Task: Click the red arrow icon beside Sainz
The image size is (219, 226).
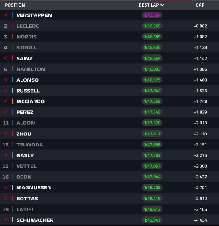Action: pyautogui.click(x=6, y=58)
